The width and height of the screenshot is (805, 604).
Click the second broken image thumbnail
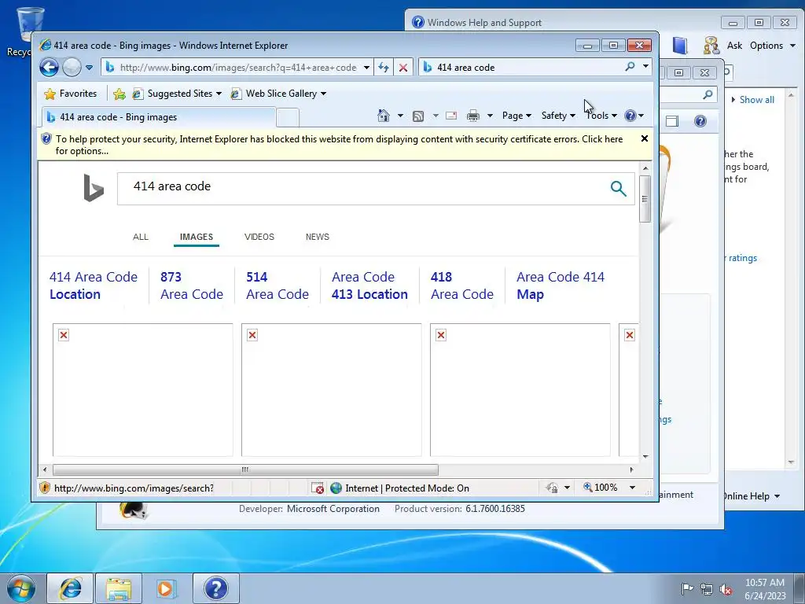point(332,390)
